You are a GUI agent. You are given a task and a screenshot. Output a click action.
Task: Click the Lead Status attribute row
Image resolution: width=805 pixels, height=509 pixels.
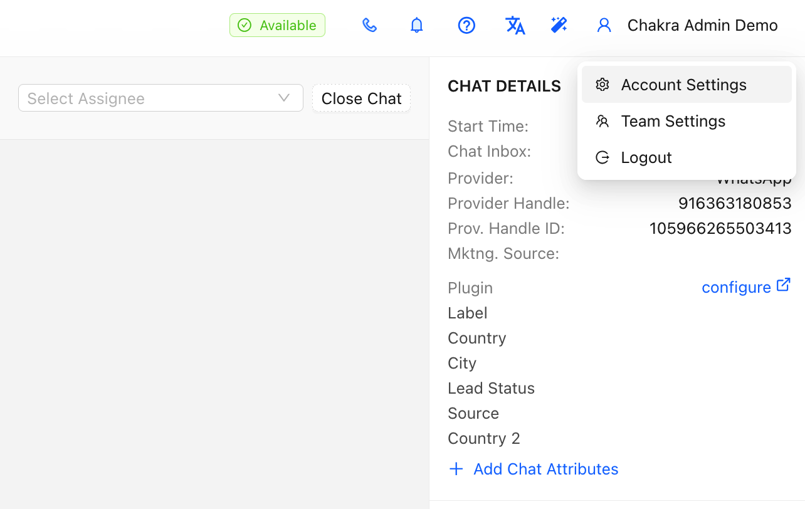tap(491, 388)
